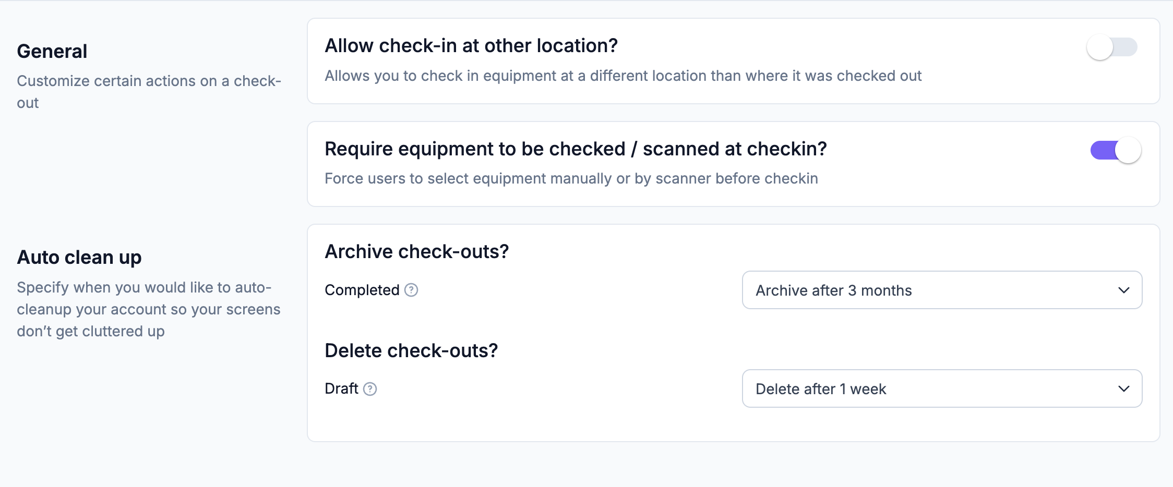This screenshot has width=1173, height=487.
Task: Open the Delete after 1 week dropdown
Action: (942, 388)
